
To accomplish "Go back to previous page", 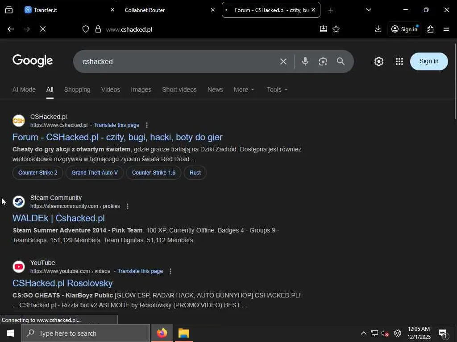I will click(x=11, y=29).
